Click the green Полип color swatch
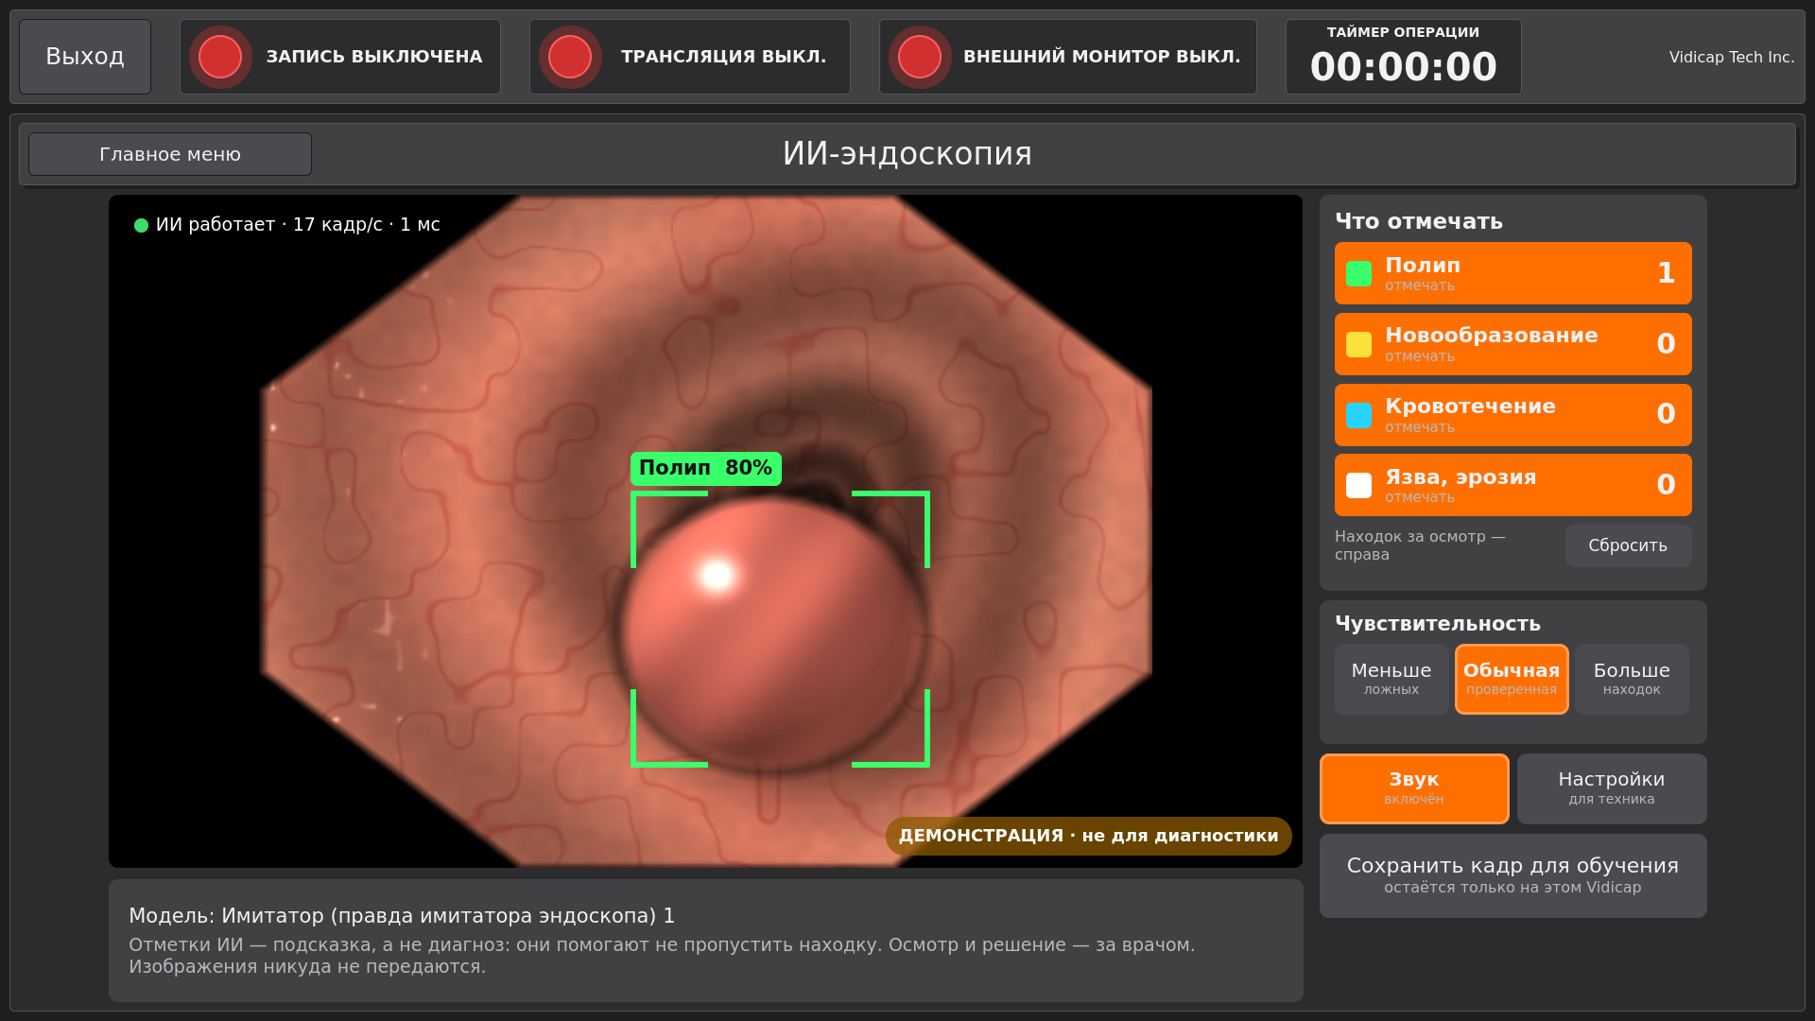 tap(1358, 273)
